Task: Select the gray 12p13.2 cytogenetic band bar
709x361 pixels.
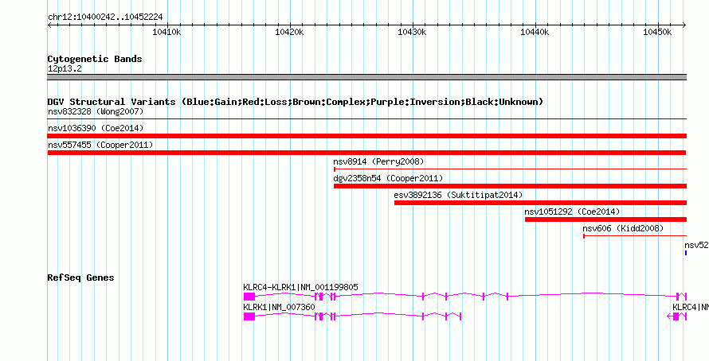Action: [x=367, y=77]
